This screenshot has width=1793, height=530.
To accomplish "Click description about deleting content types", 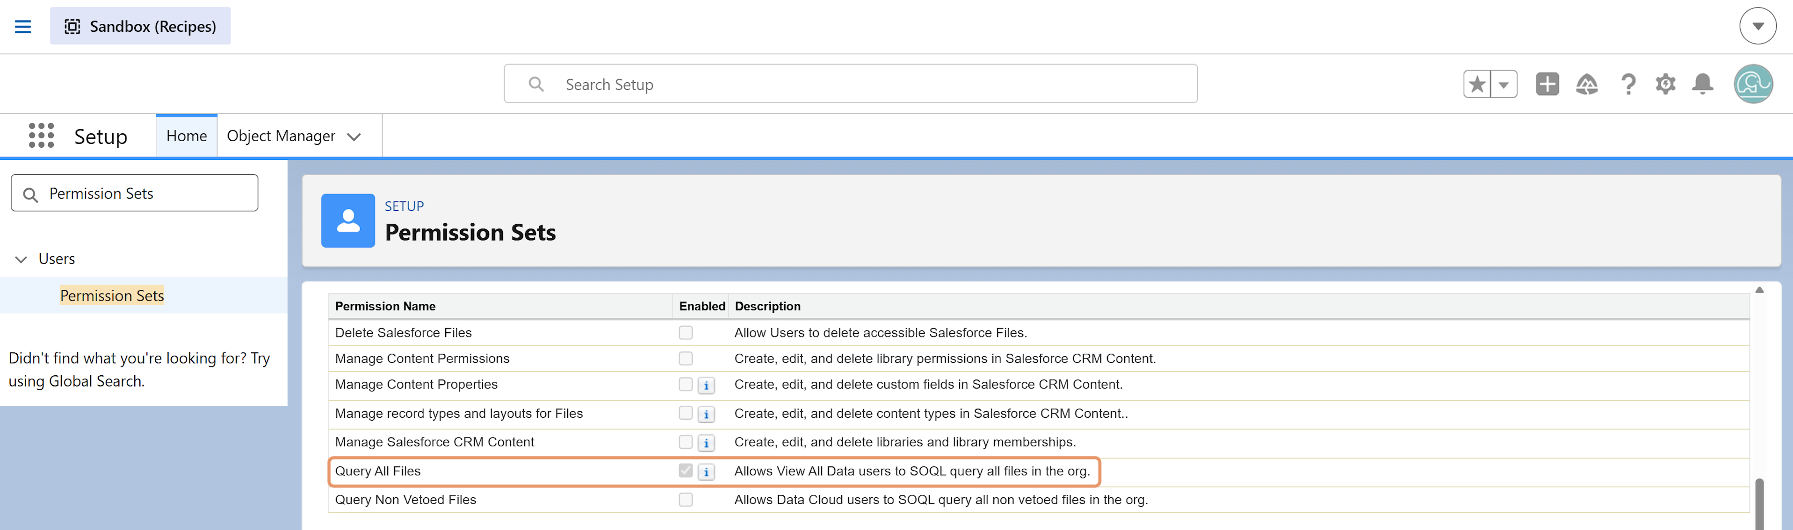I will (931, 414).
